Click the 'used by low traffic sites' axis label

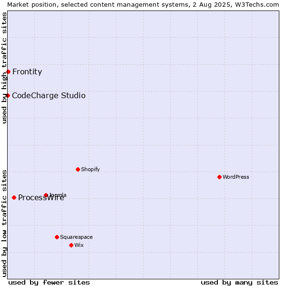[x=4, y=224]
